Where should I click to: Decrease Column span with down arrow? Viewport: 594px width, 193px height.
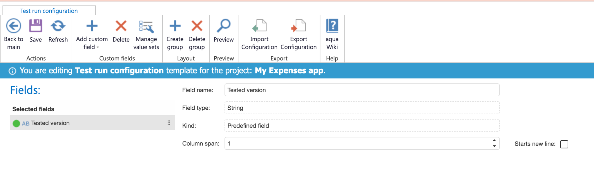click(494, 146)
